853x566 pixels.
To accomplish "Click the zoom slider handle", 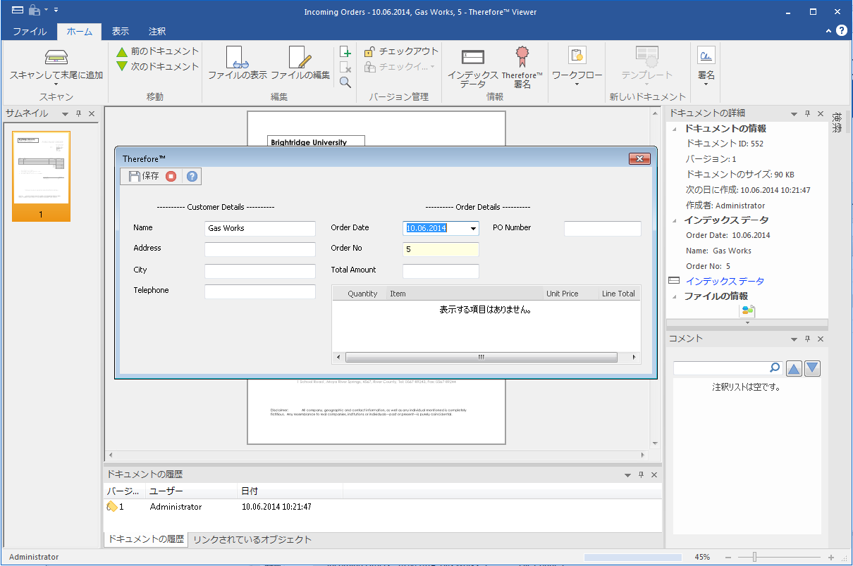I will point(754,557).
